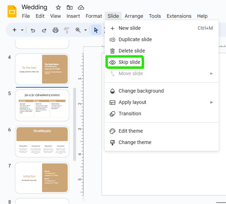Viewport: 226px width, 204px height.
Task: Add a new slide with plus button
Action: 15,30
